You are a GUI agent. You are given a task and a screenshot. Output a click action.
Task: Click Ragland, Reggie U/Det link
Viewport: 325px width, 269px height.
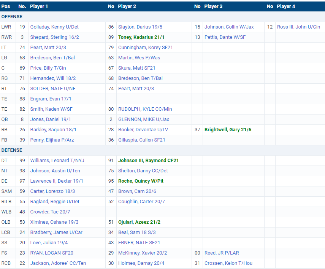point(55,202)
